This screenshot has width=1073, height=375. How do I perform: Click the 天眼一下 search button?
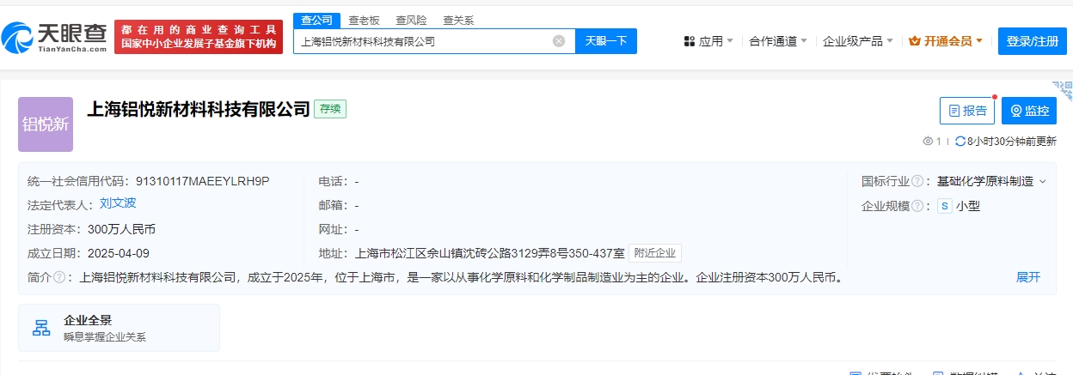point(606,41)
